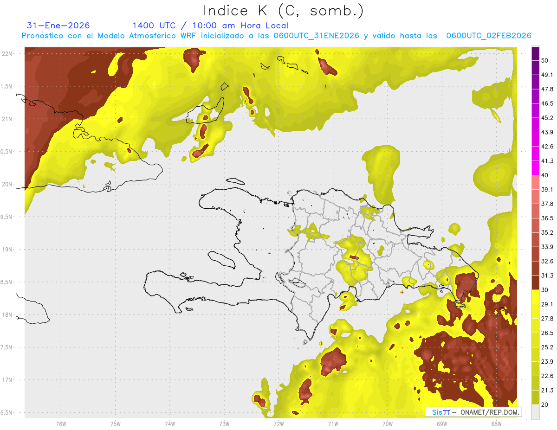Click the 76W longitude label
557x430 pixels.
[x=61, y=424]
